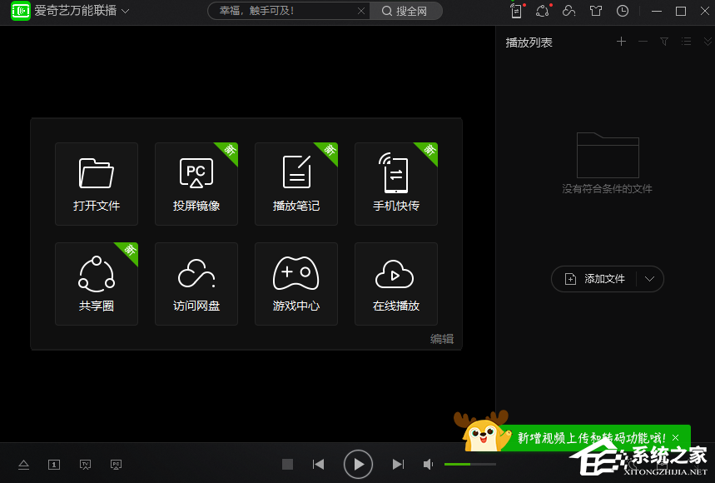Screen dimensions: 715x483
Task: Start the 在线播放 online playback tile
Action: point(396,284)
